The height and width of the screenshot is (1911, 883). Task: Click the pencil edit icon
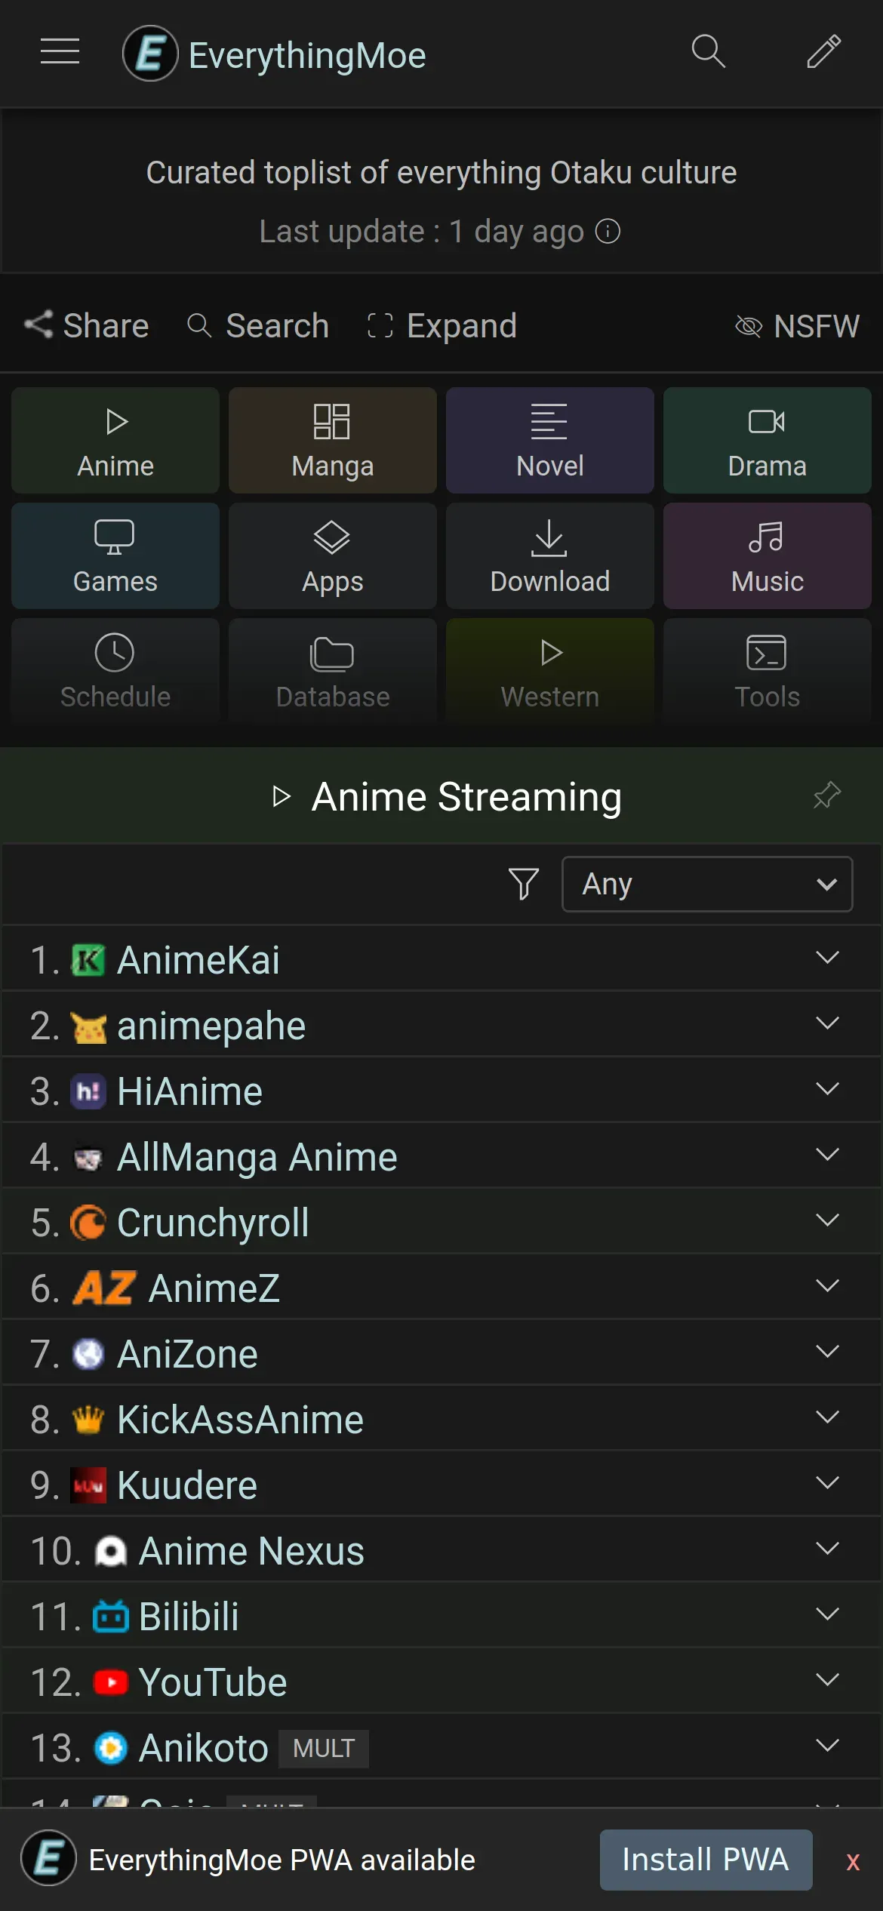point(823,52)
